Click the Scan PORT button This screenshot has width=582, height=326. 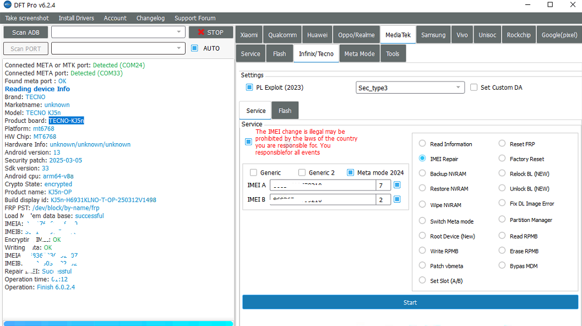pyautogui.click(x=26, y=48)
